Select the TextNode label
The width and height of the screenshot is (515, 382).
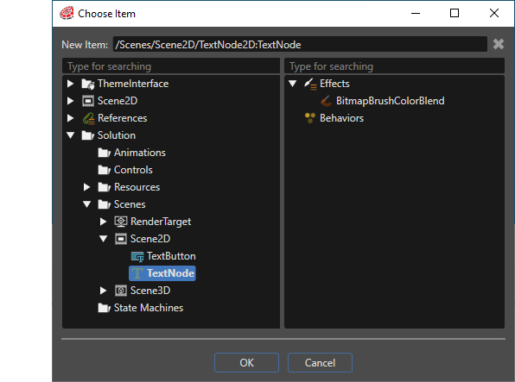pos(170,273)
